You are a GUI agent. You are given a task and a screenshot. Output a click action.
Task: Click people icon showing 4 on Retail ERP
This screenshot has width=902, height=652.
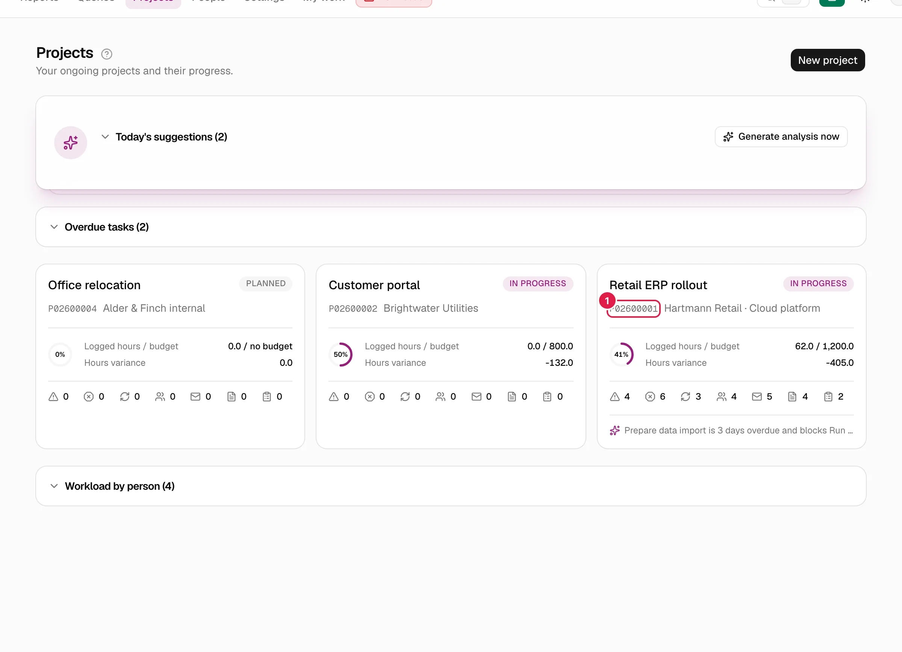pyautogui.click(x=722, y=397)
